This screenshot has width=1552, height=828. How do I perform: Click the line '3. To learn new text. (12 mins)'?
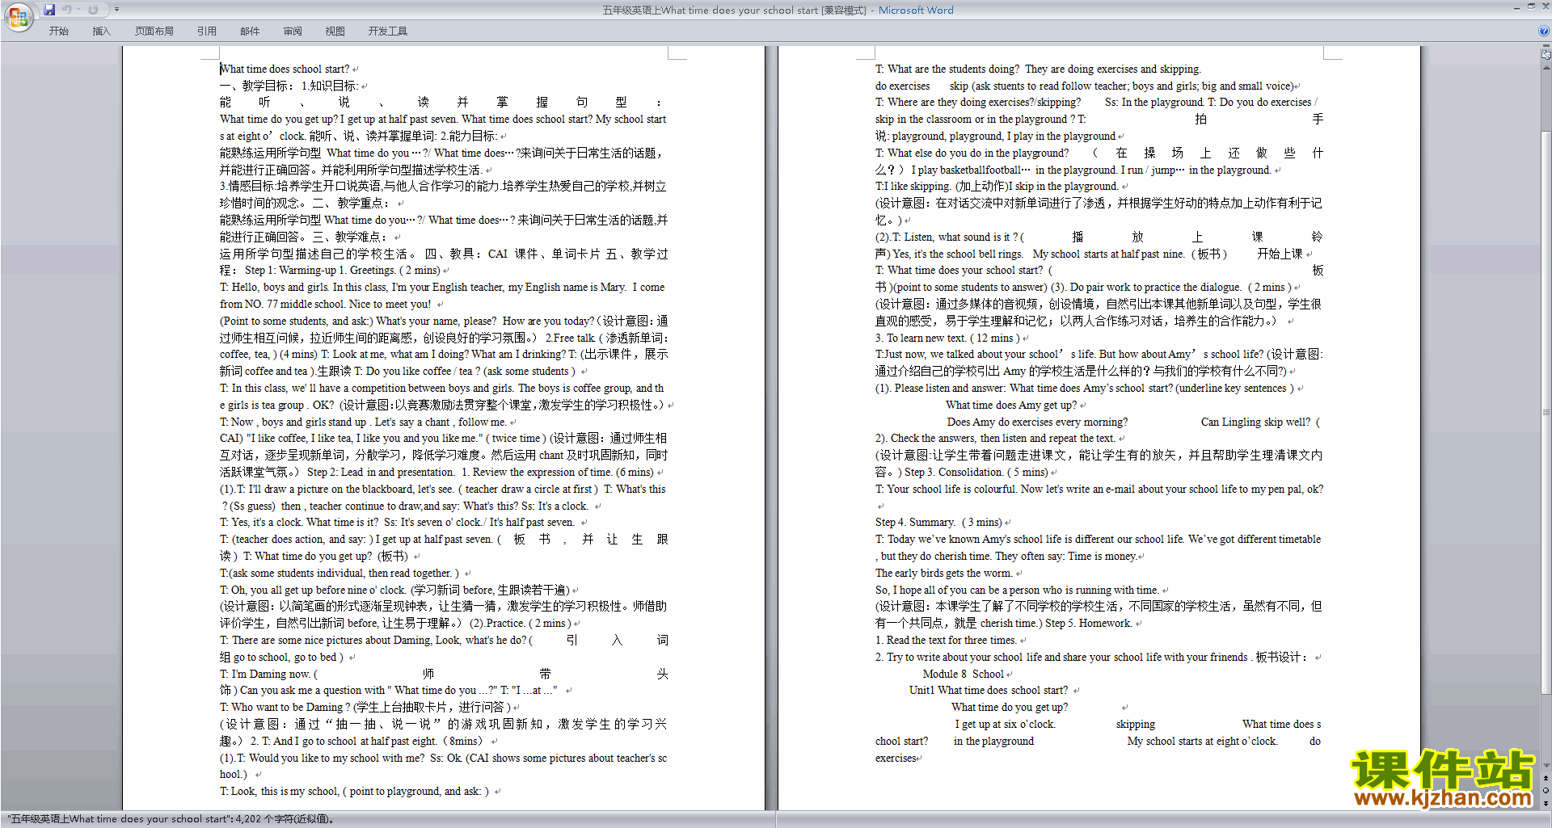[x=947, y=338]
